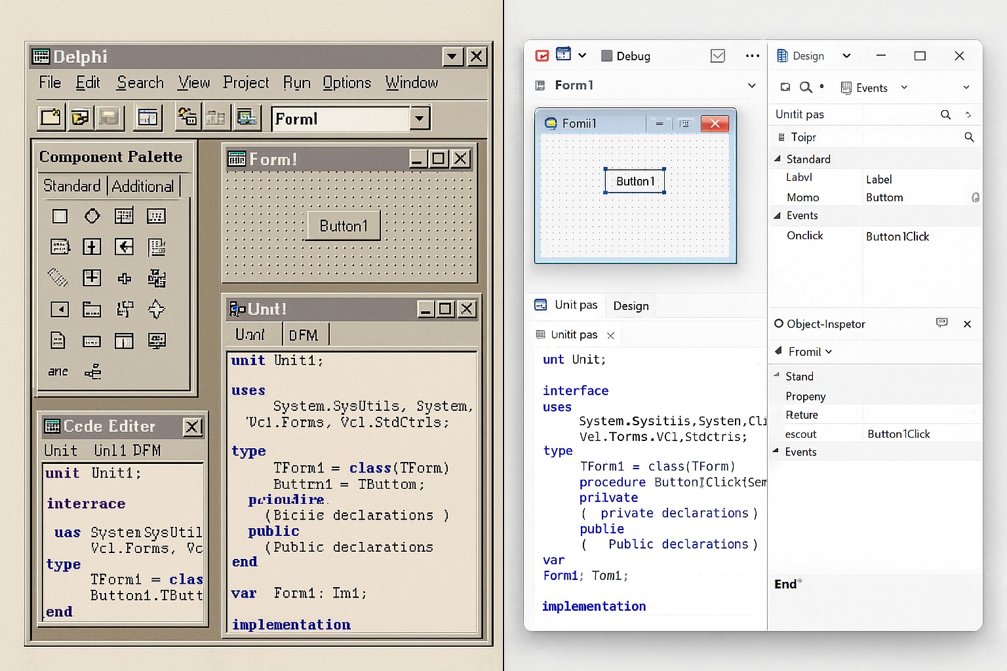The image size is (1007, 671).
Task: Select Button1 on the form designer
Action: (633, 181)
